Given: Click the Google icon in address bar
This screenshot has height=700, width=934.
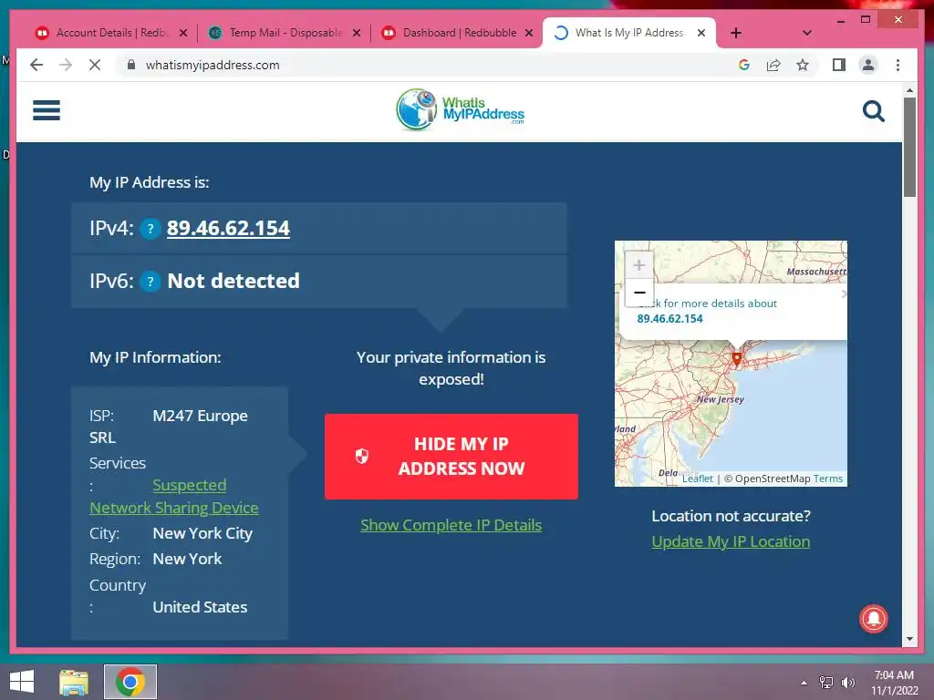Looking at the screenshot, I should (744, 65).
